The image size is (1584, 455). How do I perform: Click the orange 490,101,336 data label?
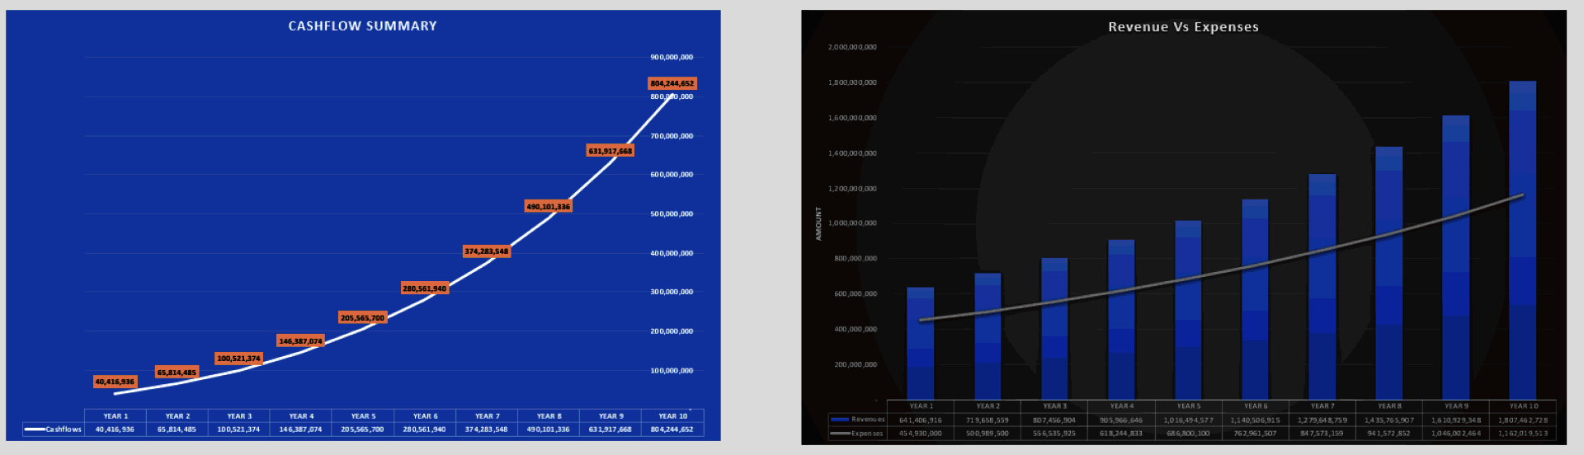[549, 206]
